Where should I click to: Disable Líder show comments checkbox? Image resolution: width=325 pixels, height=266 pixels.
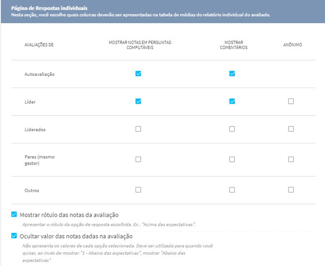pyautogui.click(x=232, y=101)
